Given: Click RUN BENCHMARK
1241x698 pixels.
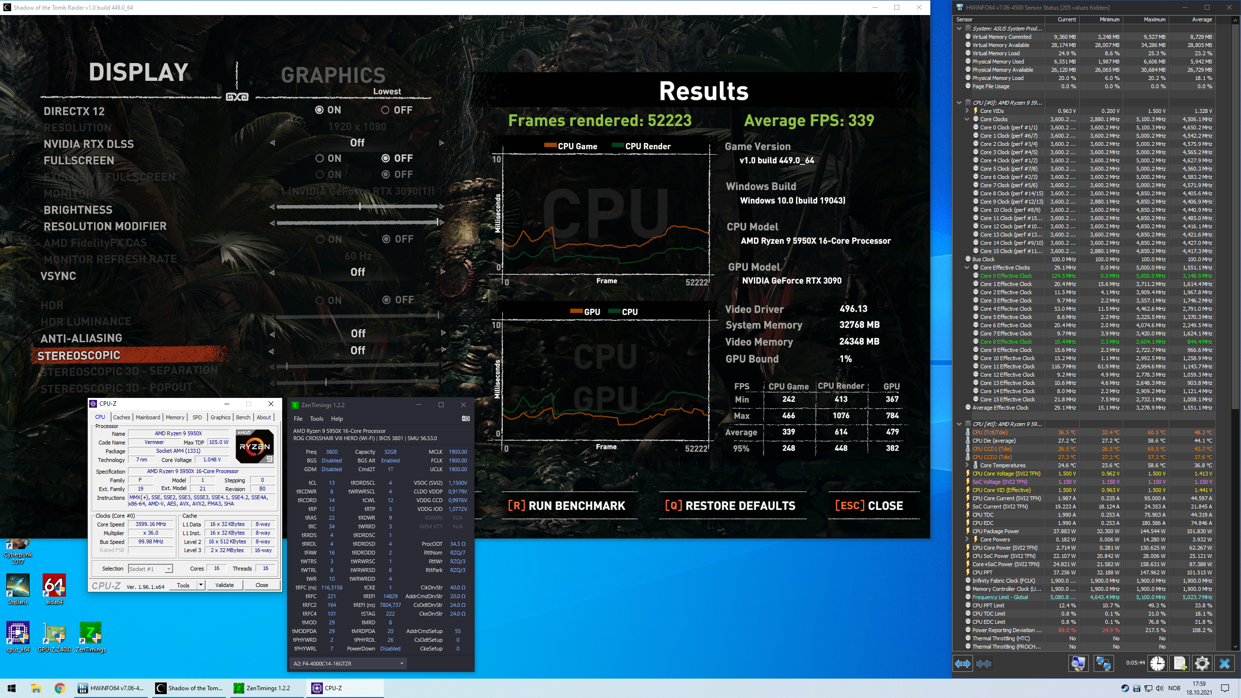Looking at the screenshot, I should (x=567, y=506).
